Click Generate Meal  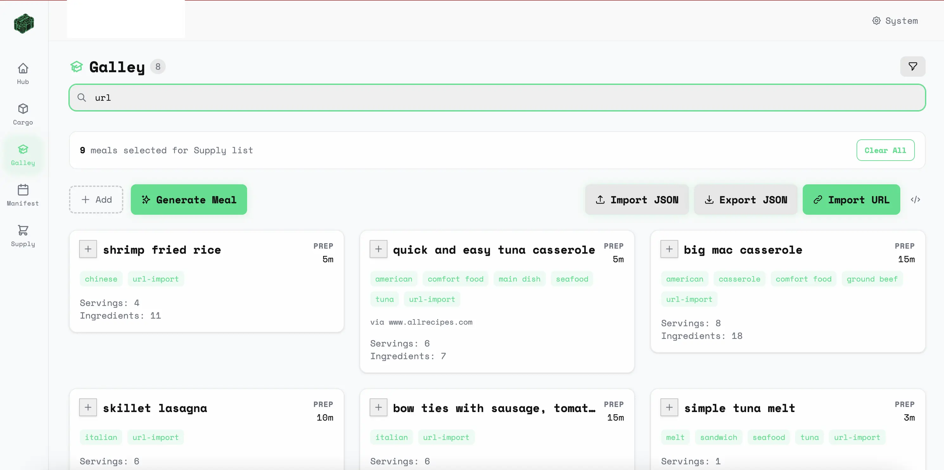pos(189,200)
